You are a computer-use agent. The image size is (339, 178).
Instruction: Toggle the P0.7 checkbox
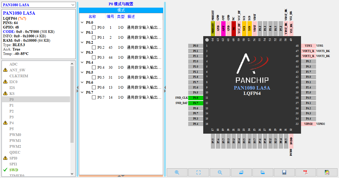[94, 98]
